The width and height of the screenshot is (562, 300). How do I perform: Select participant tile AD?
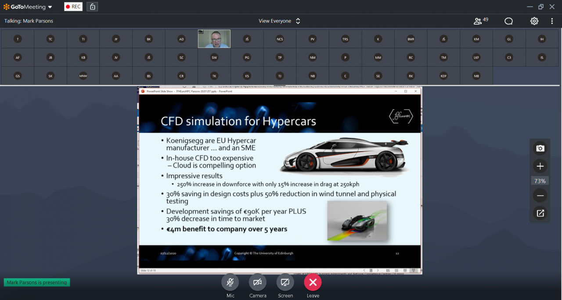(181, 39)
